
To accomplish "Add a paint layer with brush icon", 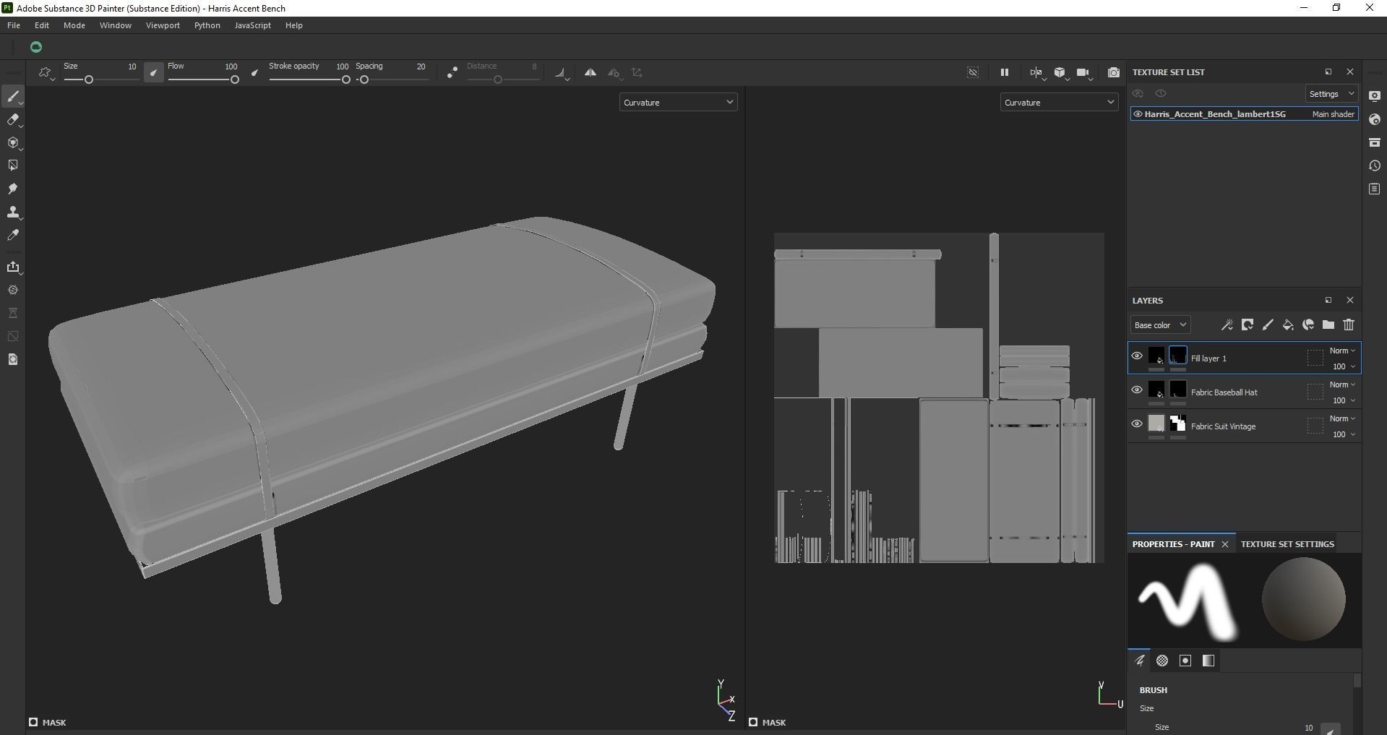I will tap(1267, 325).
